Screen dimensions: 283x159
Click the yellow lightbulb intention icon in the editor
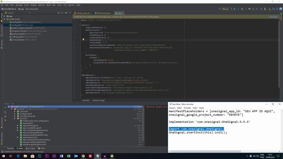[x=84, y=39]
